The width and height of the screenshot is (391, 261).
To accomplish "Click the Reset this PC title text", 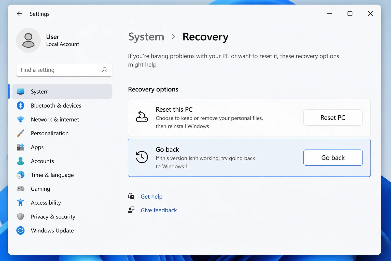I will click(x=174, y=109).
